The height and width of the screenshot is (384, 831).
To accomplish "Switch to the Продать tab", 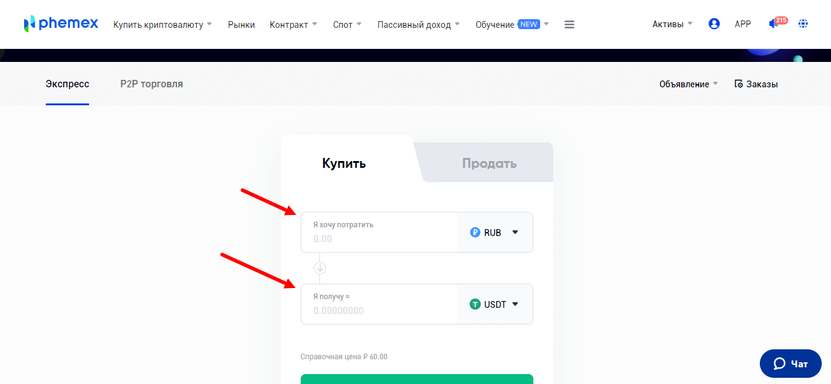I will point(489,164).
